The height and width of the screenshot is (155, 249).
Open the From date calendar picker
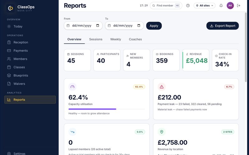pyautogui.click(x=98, y=25)
